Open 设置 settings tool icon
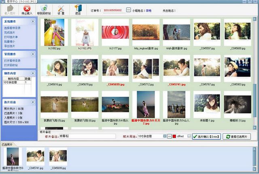Screen dimensions: 259x174 [x=61, y=8]
